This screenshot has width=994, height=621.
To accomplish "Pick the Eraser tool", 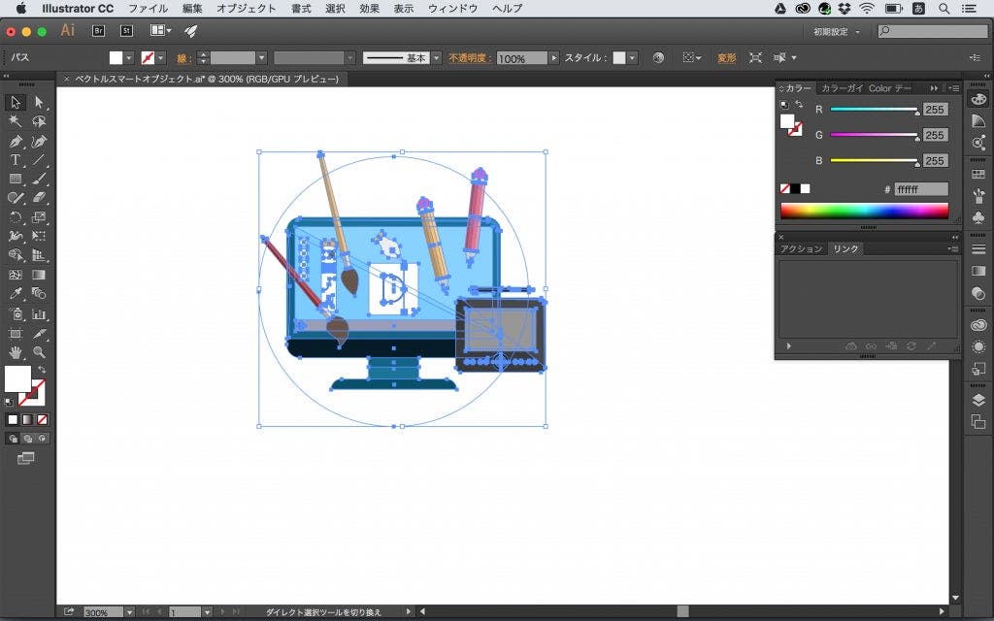I will click(x=39, y=198).
